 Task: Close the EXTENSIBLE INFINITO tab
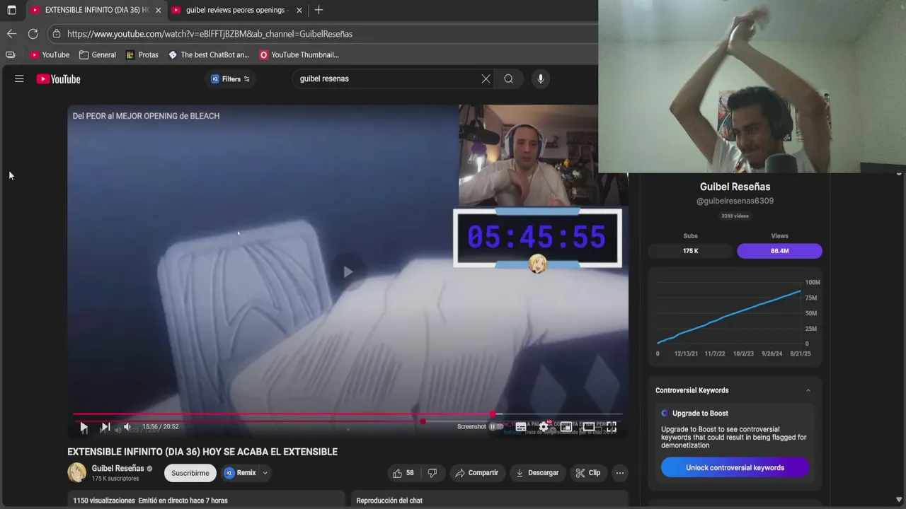pyautogui.click(x=158, y=10)
